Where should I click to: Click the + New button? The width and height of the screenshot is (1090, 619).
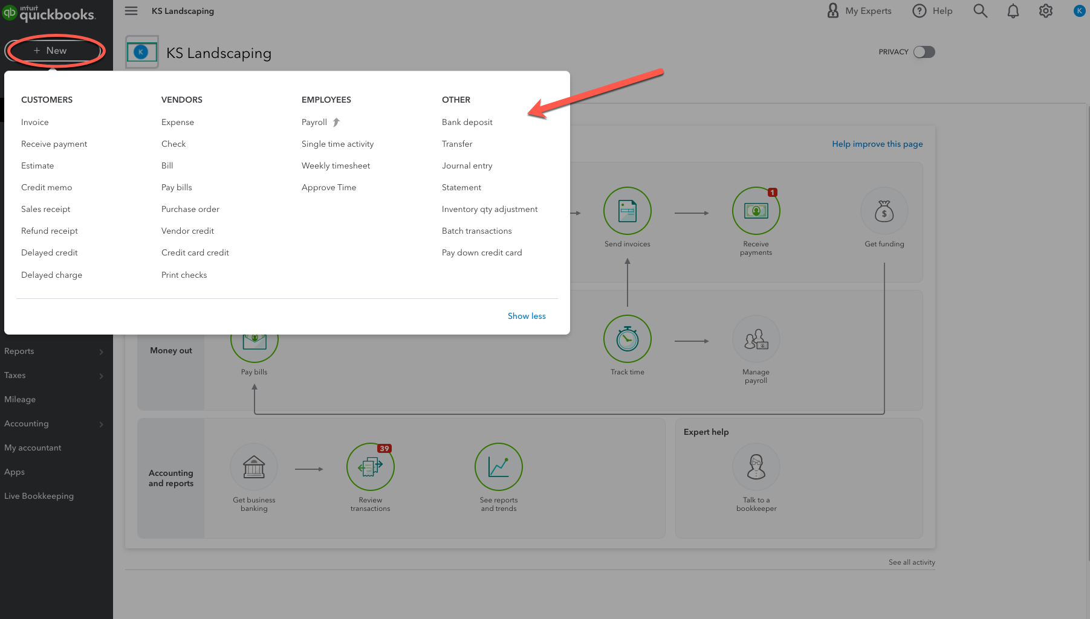[x=55, y=51]
